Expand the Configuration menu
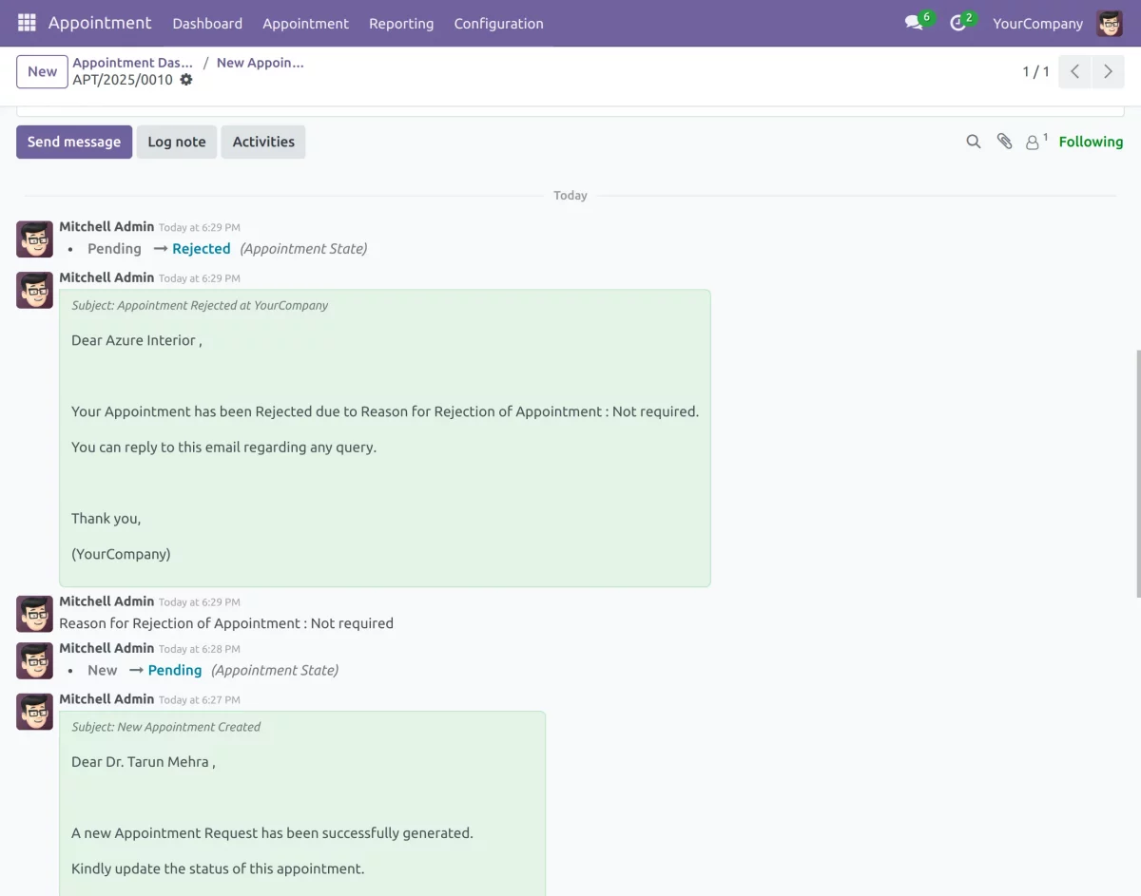 click(498, 23)
